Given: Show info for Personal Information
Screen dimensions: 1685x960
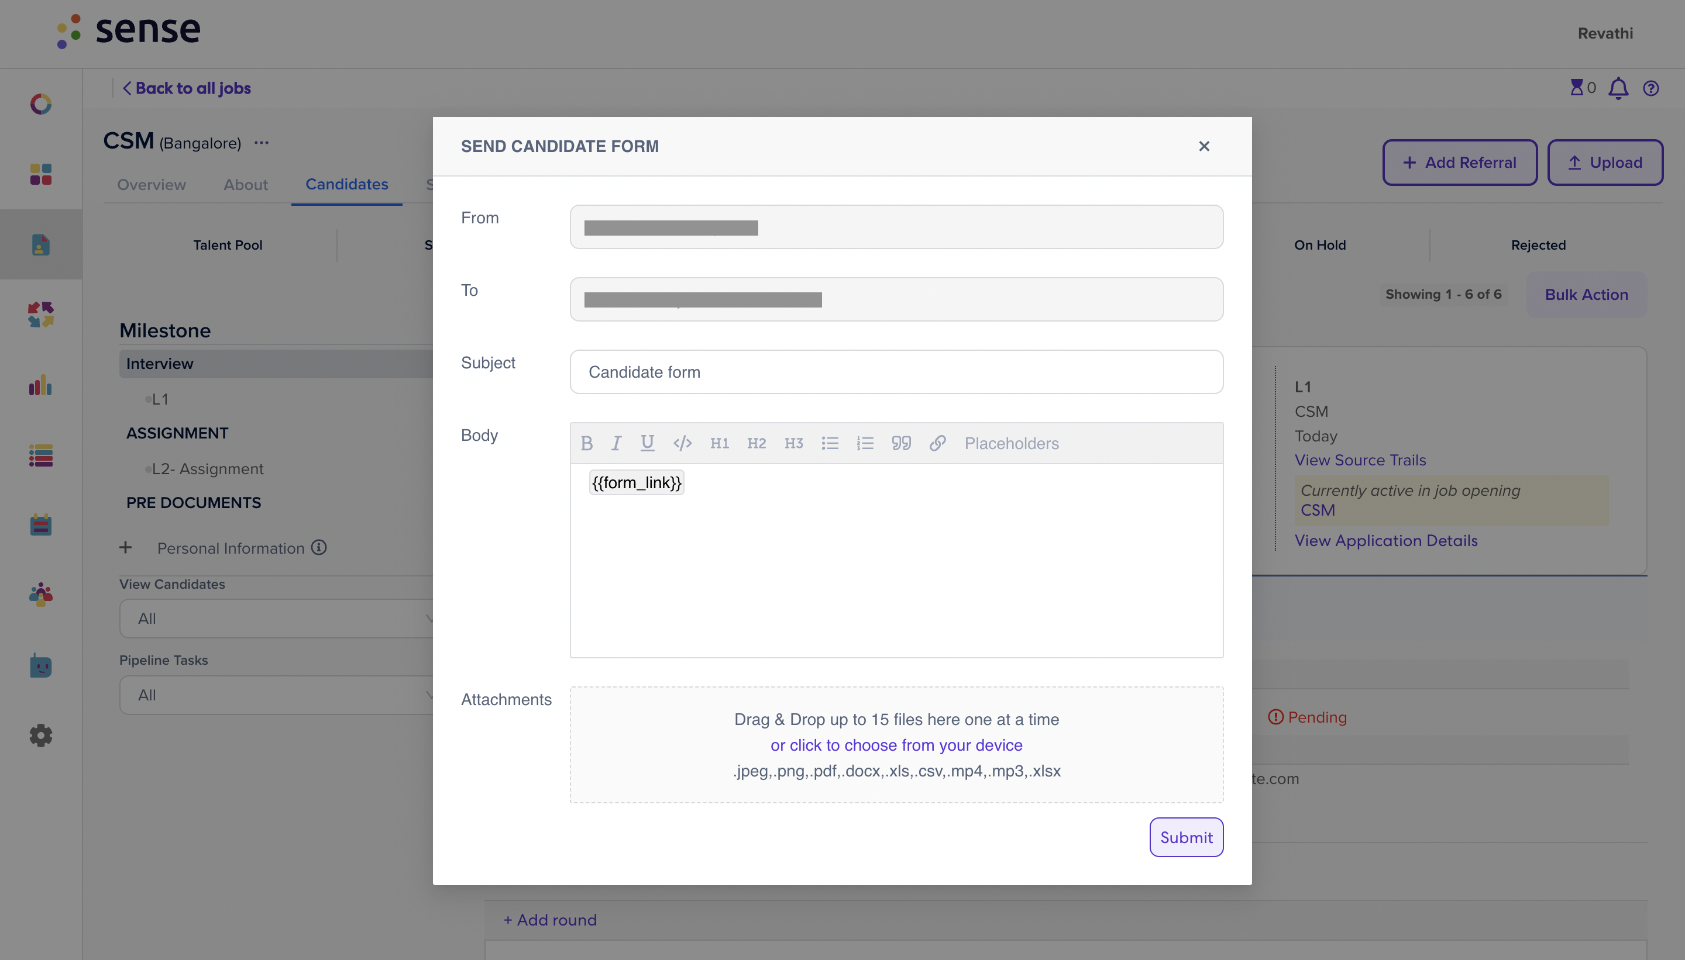Looking at the screenshot, I should (319, 547).
